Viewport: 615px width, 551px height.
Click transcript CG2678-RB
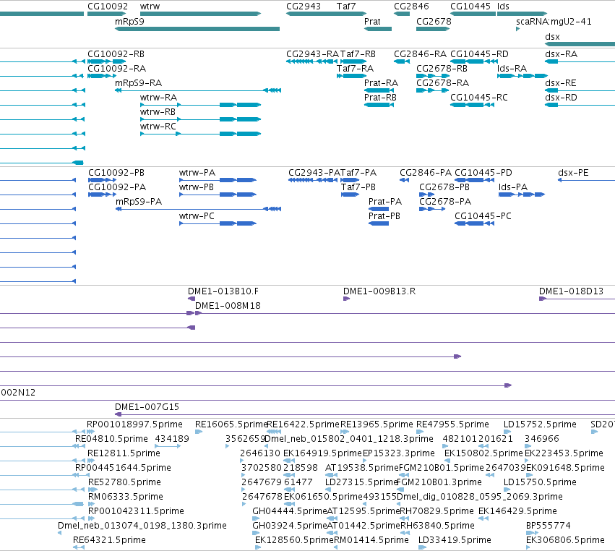coord(433,76)
